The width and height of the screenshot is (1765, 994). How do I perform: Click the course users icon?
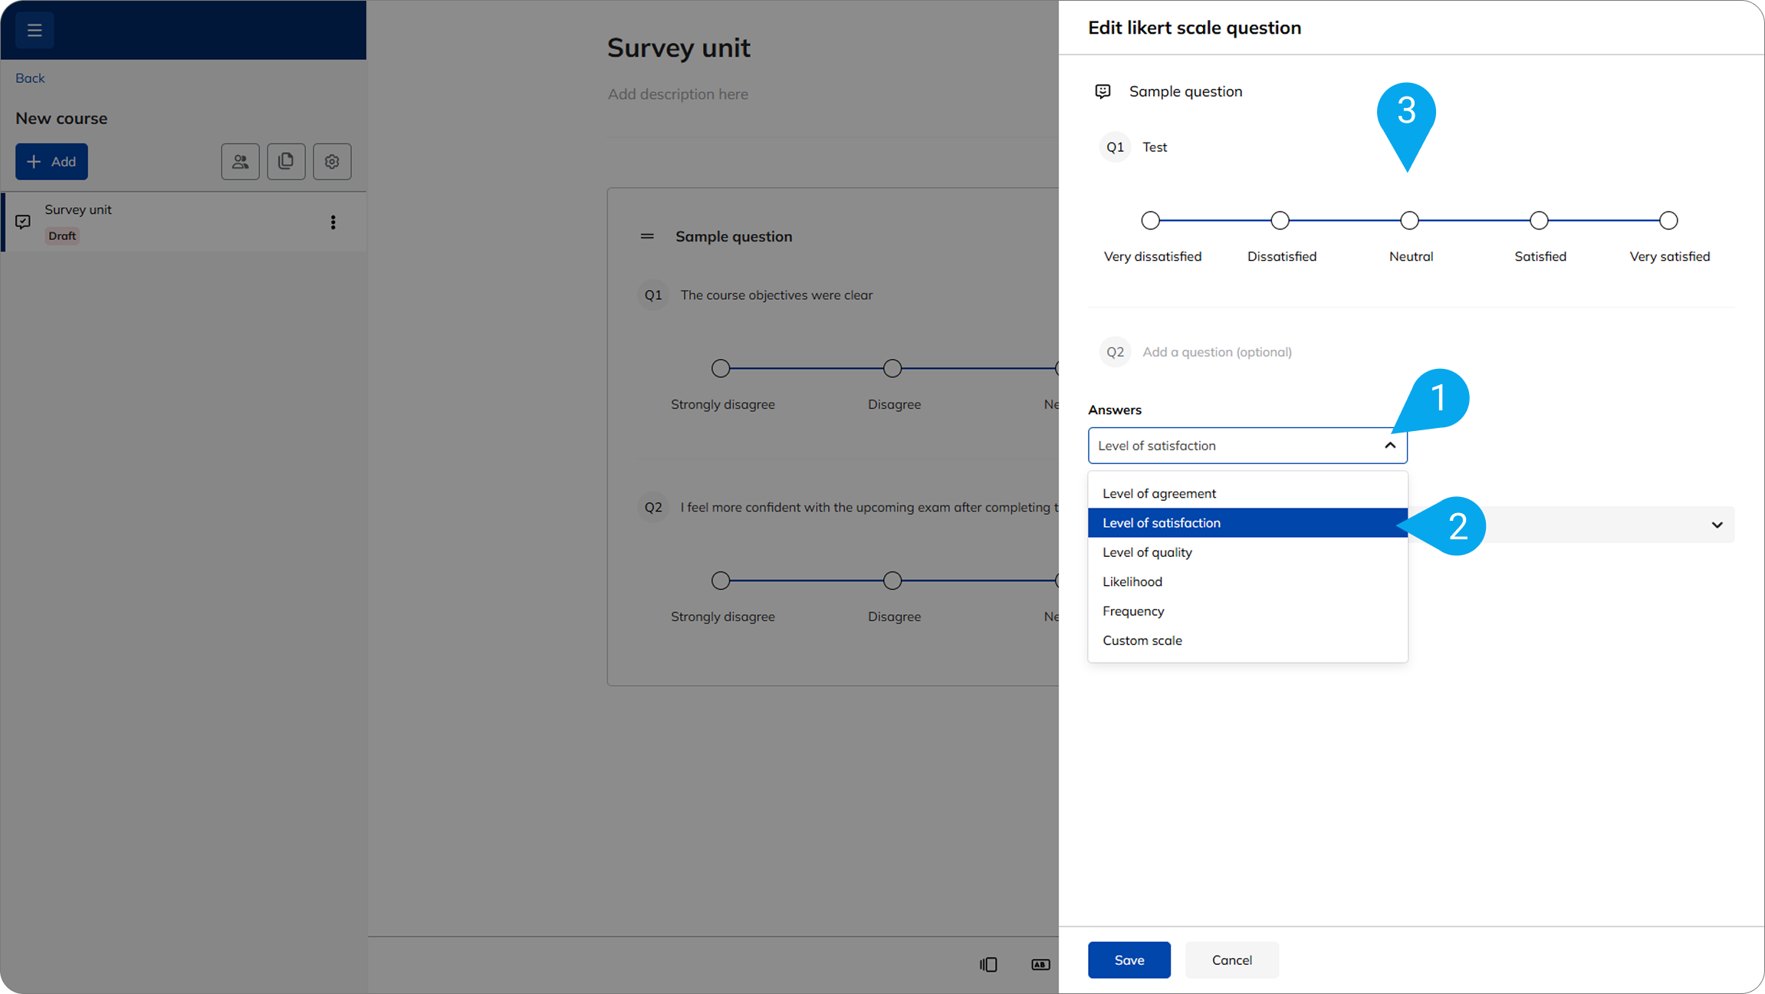click(x=240, y=162)
